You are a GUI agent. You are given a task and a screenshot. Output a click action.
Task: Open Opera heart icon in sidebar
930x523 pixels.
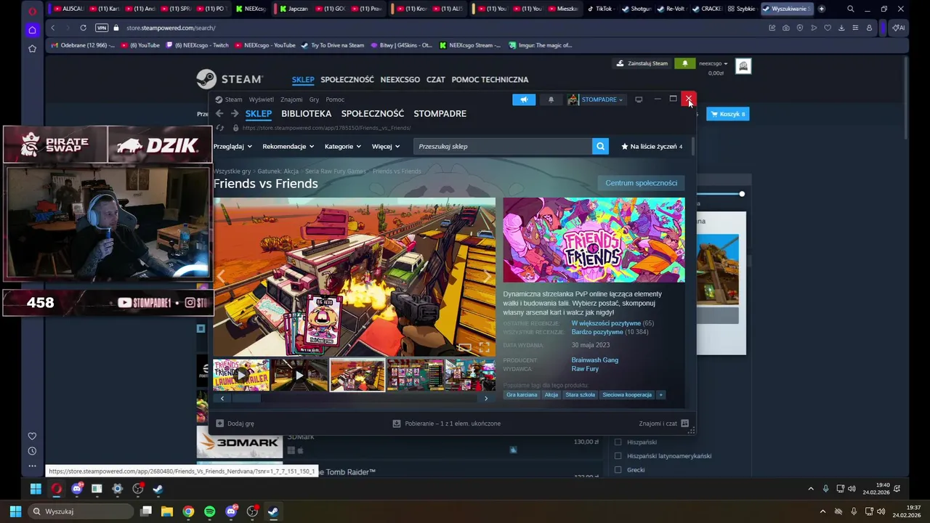coord(32,436)
